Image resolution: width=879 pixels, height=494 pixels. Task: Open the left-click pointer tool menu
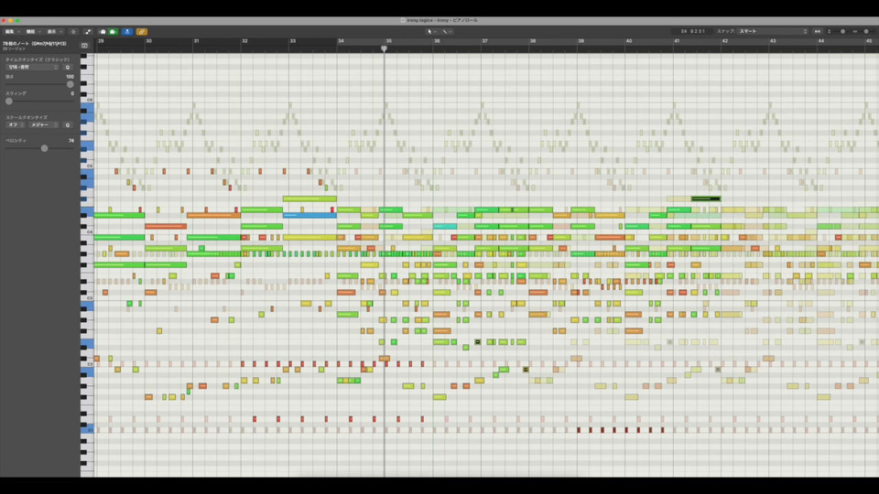point(431,32)
